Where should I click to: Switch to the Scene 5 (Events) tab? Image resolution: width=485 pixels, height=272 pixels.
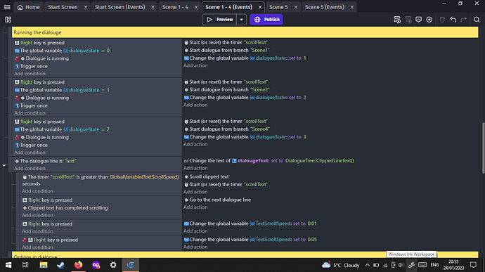(x=325, y=7)
